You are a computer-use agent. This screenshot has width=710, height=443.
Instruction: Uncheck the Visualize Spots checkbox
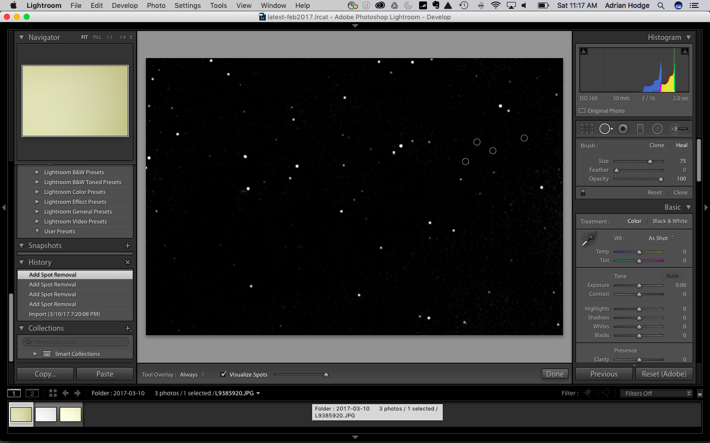tap(223, 375)
